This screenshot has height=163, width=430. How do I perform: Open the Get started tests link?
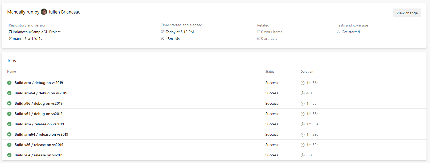click(351, 32)
